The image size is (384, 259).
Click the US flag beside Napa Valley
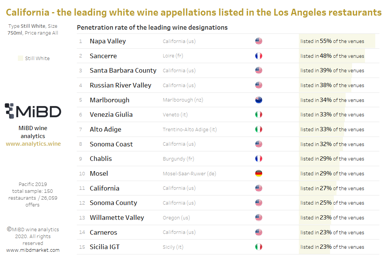click(x=259, y=41)
